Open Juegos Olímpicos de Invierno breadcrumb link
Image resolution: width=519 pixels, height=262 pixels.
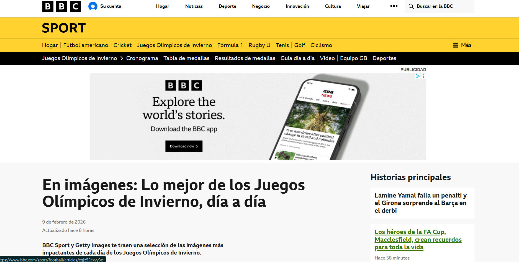79,58
